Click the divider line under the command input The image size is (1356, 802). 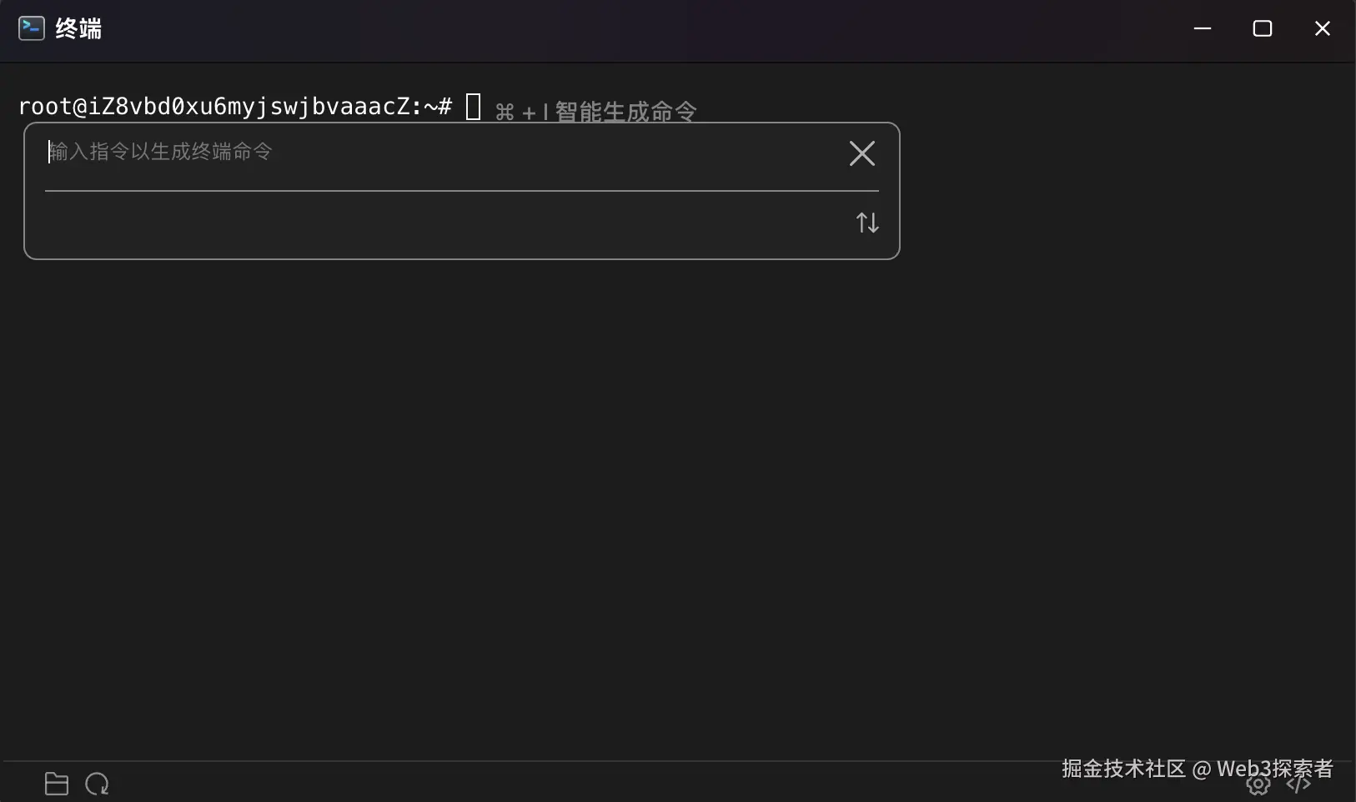tap(462, 191)
